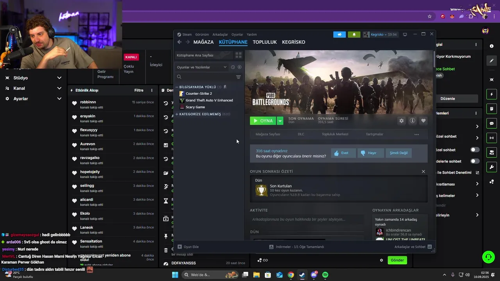Click Hayır thumbs-down button
Screen dimensions: 500x281
(x=371, y=153)
